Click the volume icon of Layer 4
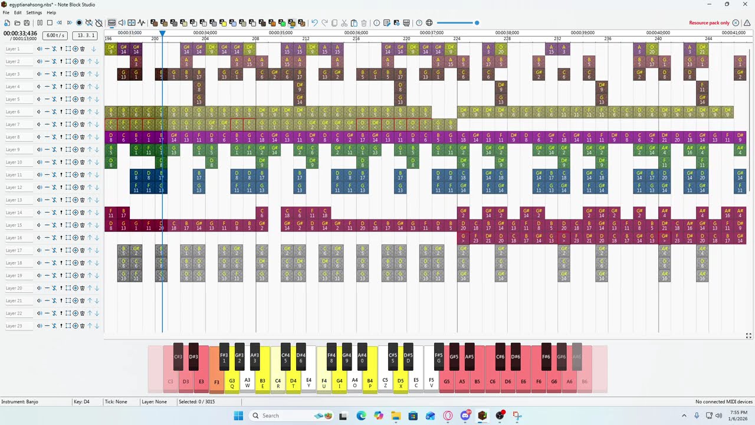 click(40, 87)
